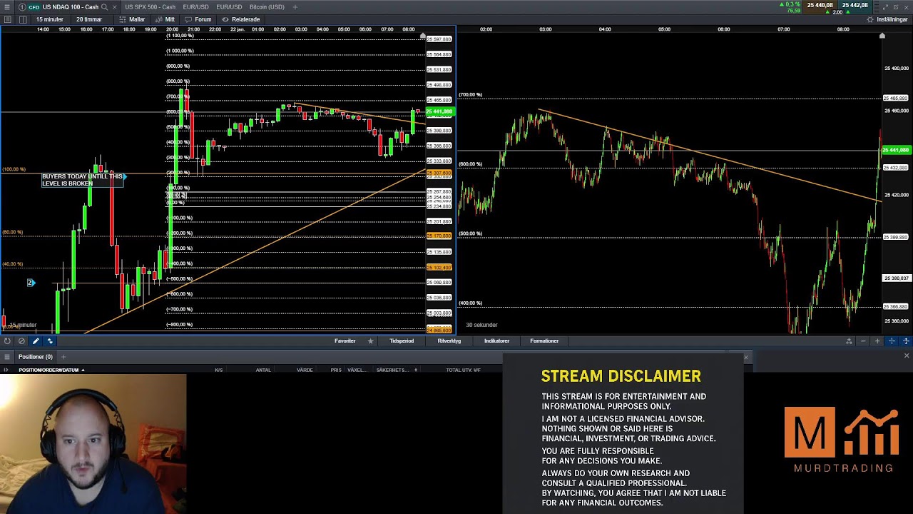
Task: Click the 15 minuter label on left chart
Action: coord(22,326)
